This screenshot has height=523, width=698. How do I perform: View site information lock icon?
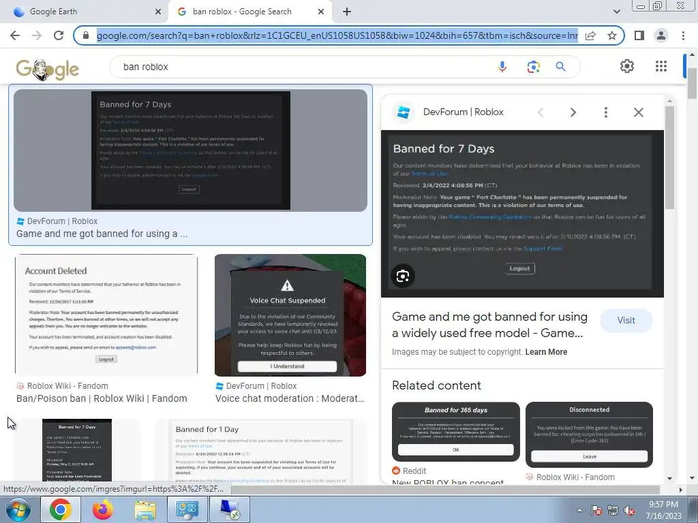[x=86, y=35]
